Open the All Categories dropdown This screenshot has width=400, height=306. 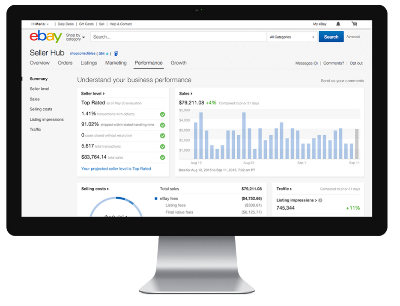[x=292, y=37]
